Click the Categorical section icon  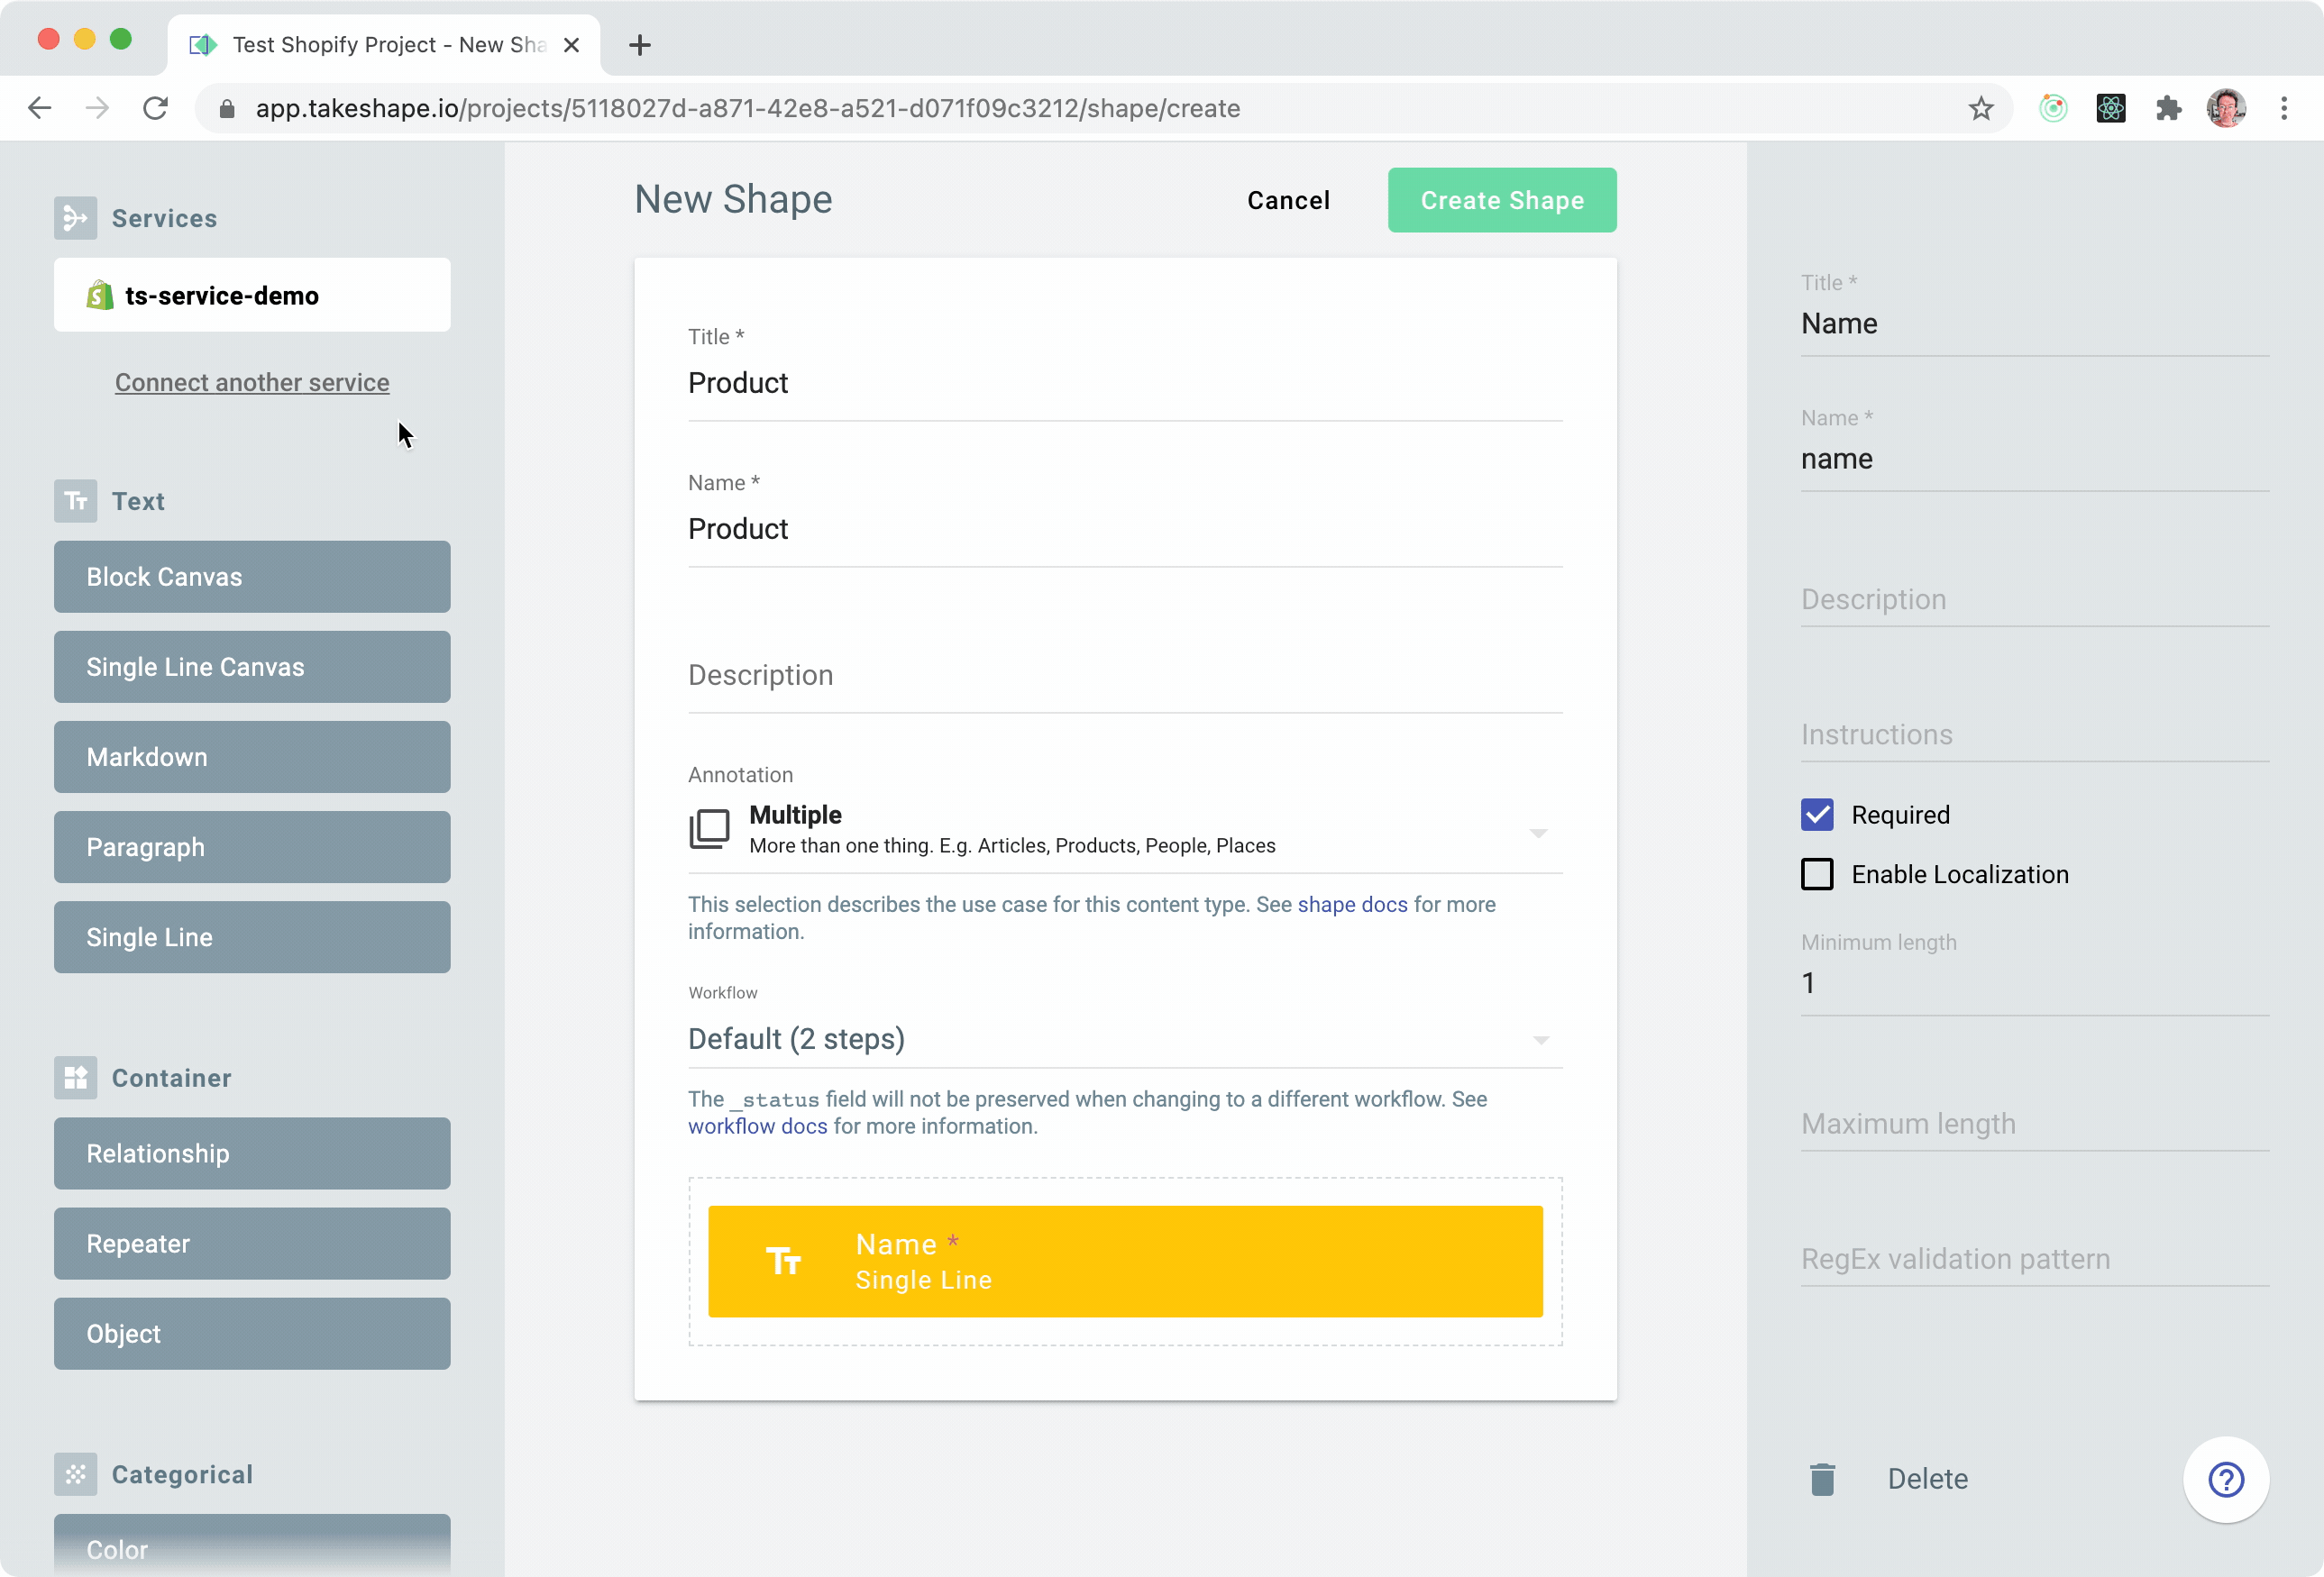coord(75,1474)
